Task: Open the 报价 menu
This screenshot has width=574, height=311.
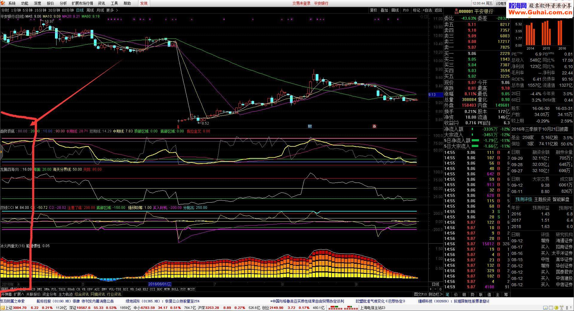Action: click(x=51, y=3)
